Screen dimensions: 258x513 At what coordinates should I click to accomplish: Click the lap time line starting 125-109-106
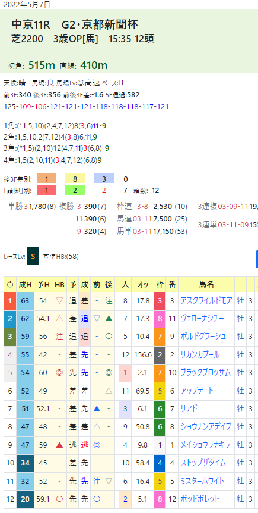click(x=86, y=107)
